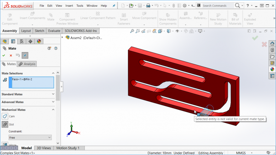Toggle the Keep Visible pushpin in Mate panel
The height and width of the screenshot is (155, 276).
(25, 56)
